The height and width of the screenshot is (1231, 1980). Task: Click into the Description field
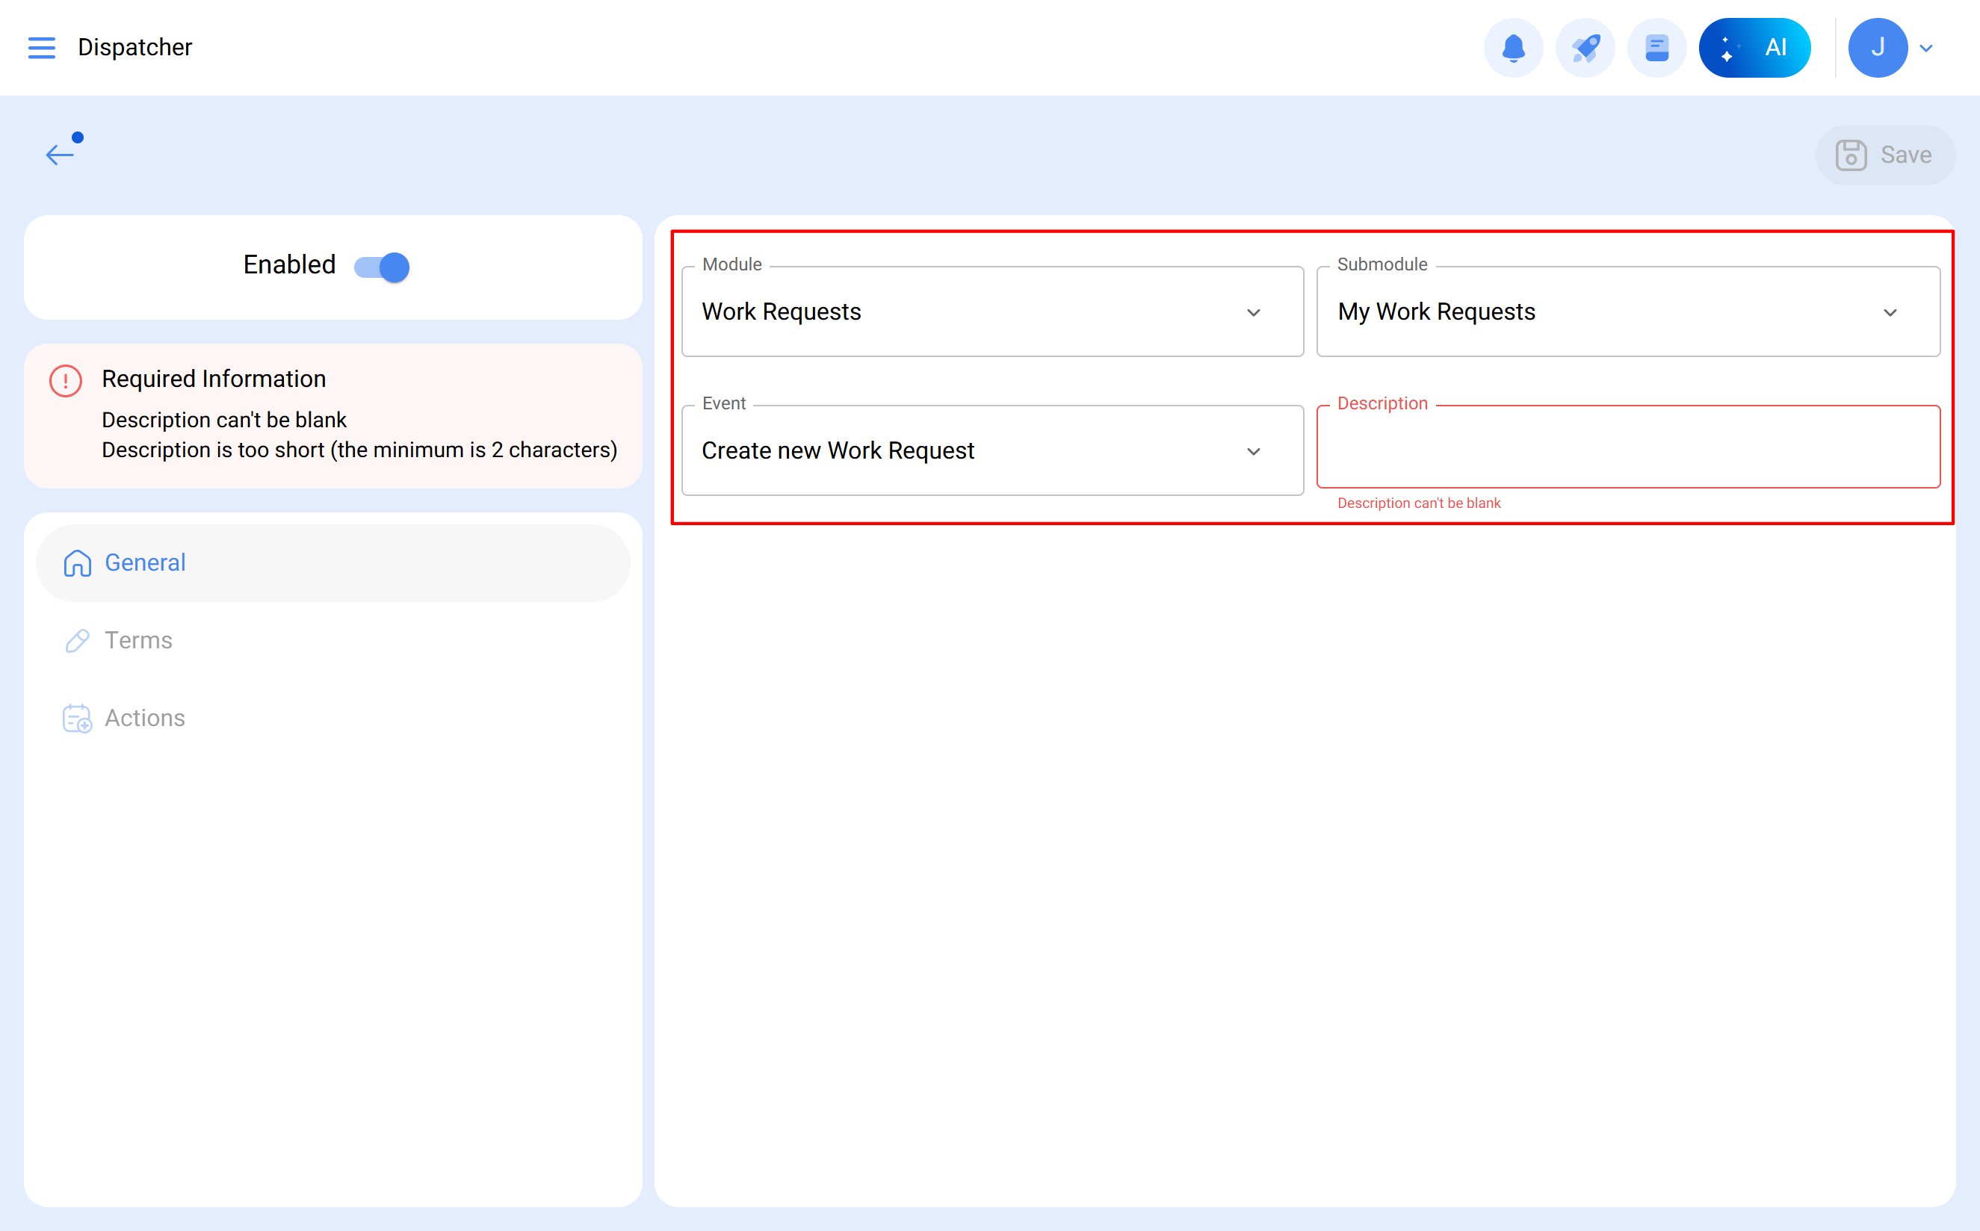coord(1627,447)
